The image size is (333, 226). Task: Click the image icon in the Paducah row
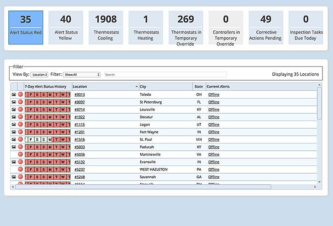tap(14, 147)
